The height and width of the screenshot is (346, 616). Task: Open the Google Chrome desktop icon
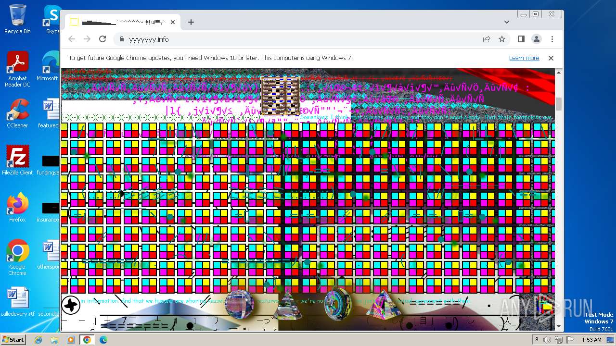(x=17, y=258)
